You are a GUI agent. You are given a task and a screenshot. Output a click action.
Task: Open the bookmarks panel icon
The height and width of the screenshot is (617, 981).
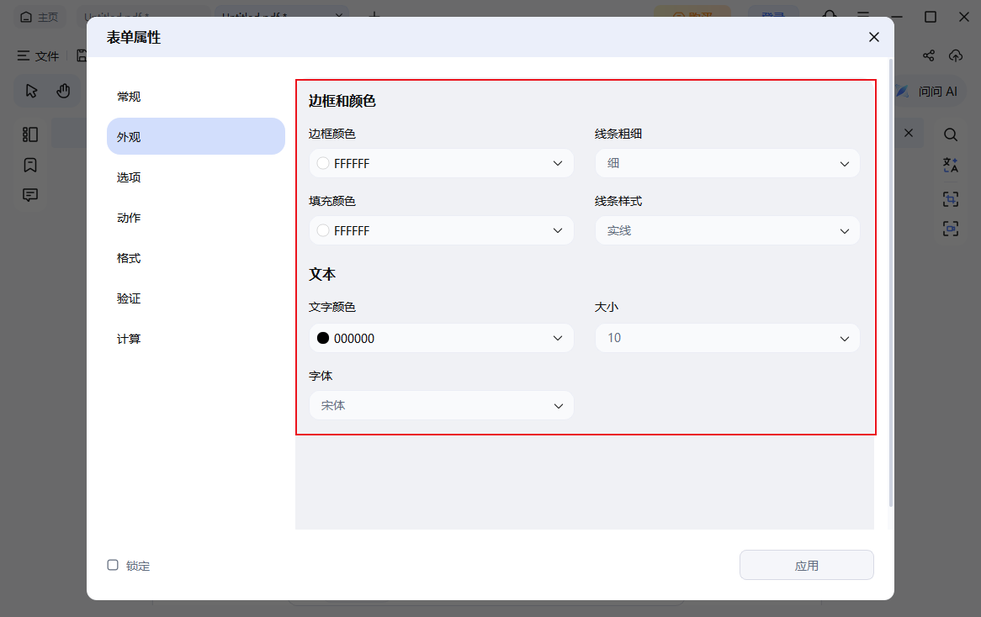coord(30,165)
